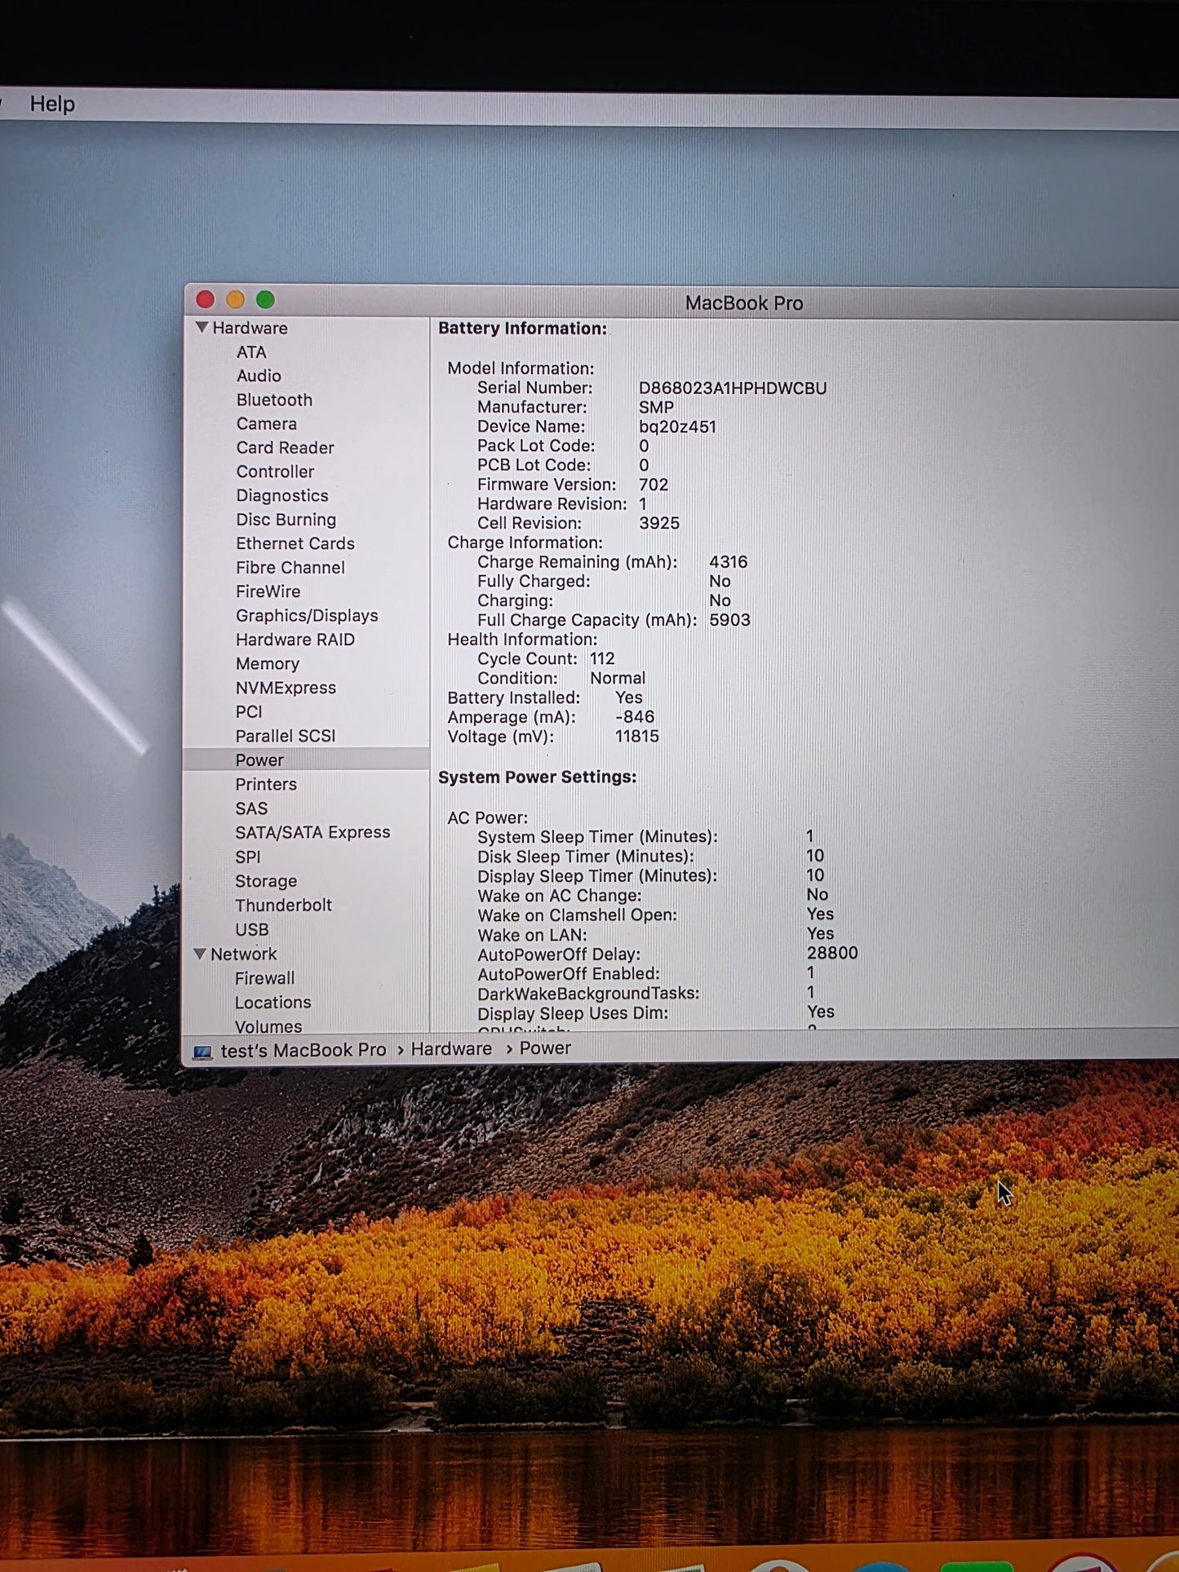Select Disc Burning in the sidebar
Viewport: 1179px width, 1572px height.
pyautogui.click(x=286, y=520)
